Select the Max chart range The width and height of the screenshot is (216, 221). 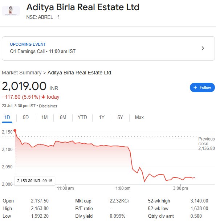[x=139, y=118]
